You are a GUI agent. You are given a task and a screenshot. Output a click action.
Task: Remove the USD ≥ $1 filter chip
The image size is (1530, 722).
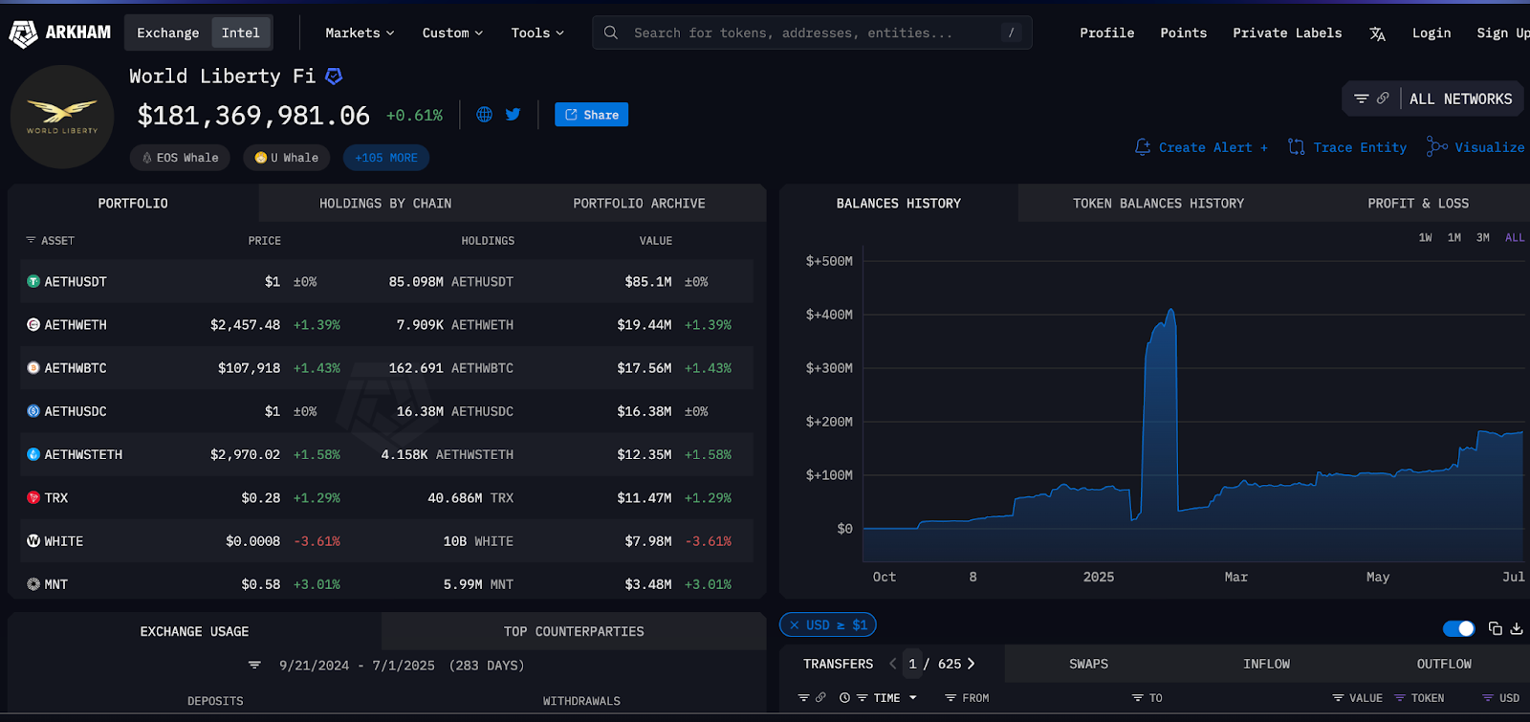pos(795,625)
